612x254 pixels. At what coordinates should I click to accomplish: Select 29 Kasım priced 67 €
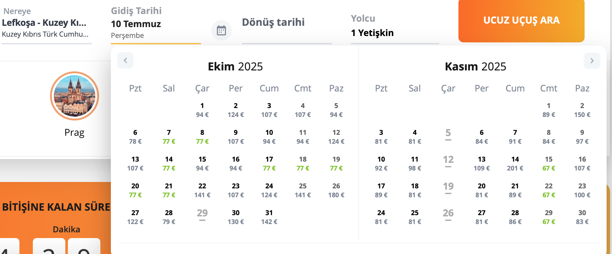549,217
